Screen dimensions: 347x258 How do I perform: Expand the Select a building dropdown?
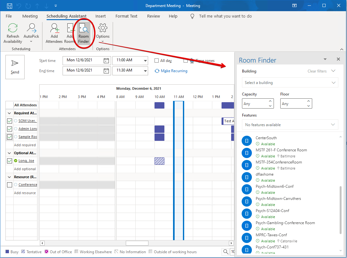(x=290, y=83)
